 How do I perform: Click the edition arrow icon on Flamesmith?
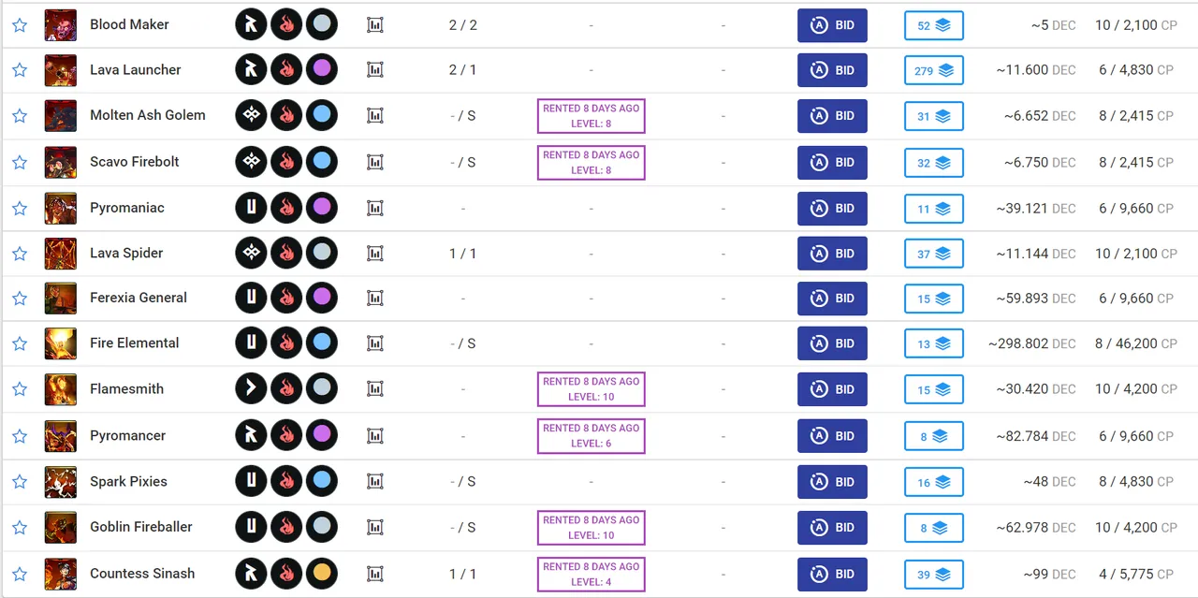coord(251,388)
